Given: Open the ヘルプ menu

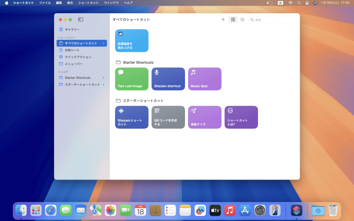Looking at the screenshot, I should tap(128, 3).
